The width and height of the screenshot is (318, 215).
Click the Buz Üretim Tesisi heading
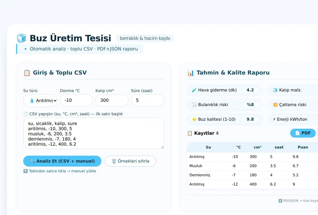click(70, 38)
